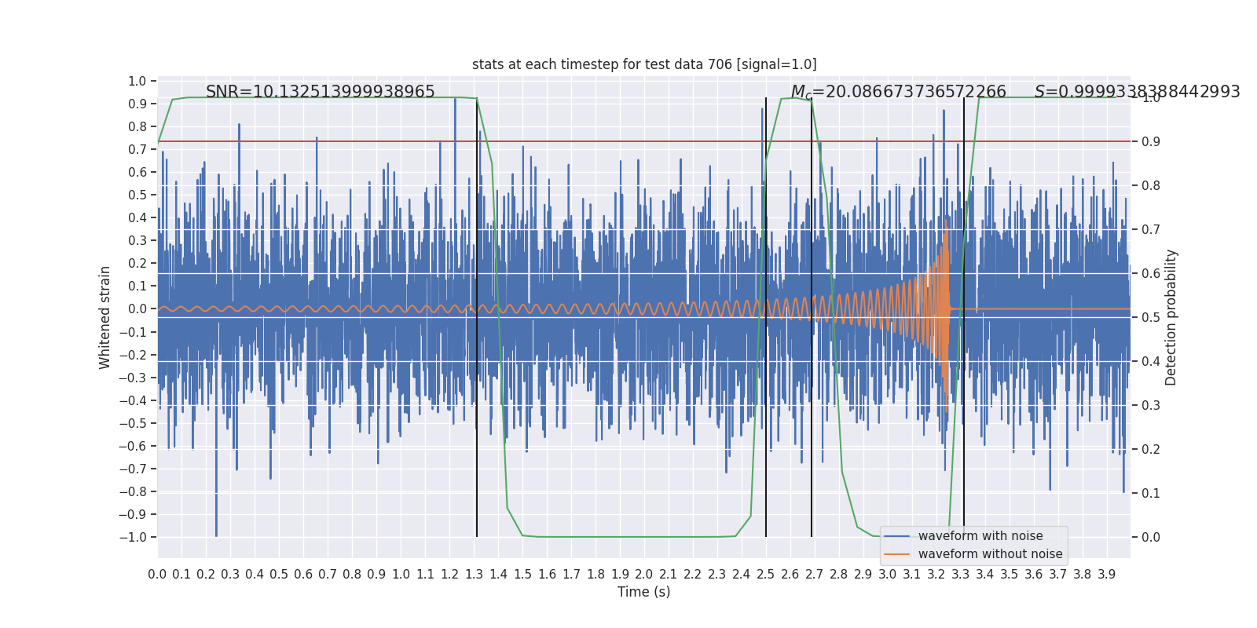Click the orange line swatch in legend
Viewport: 1257px width, 628px height.
coord(896,554)
